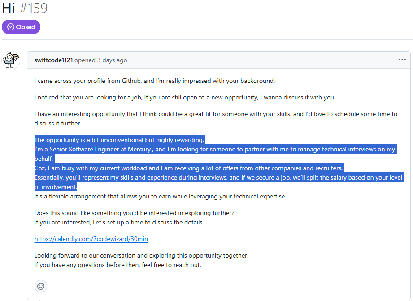Click the line 'Does this sound like something you'd be interested'
Screen dimensions: 413x301
tap(135, 213)
